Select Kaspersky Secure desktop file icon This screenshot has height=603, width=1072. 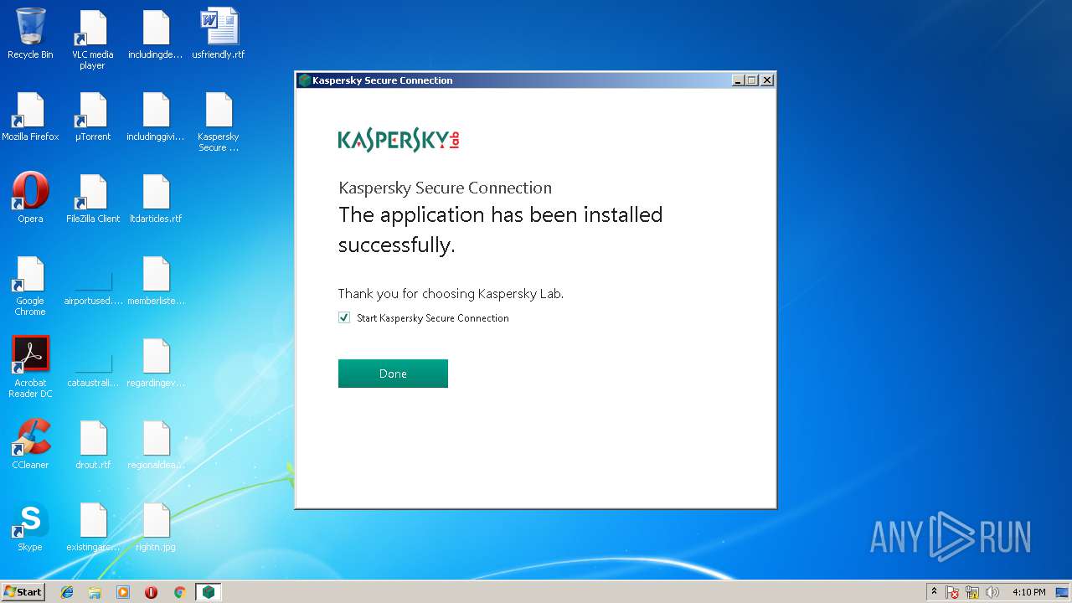(219, 121)
